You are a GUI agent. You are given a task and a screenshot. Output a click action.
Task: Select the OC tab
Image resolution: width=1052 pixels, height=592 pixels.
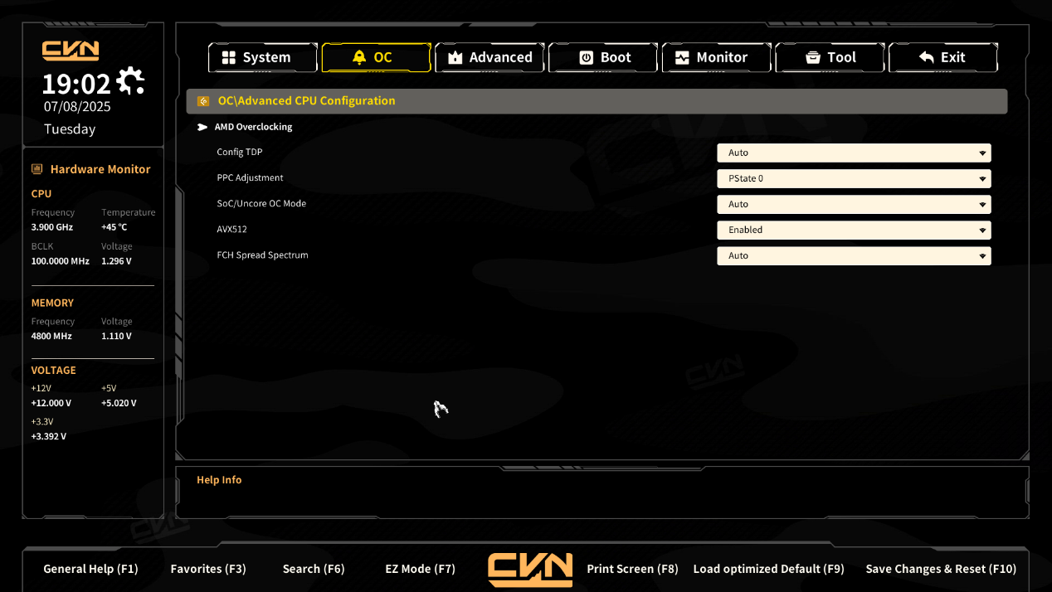[376, 57]
